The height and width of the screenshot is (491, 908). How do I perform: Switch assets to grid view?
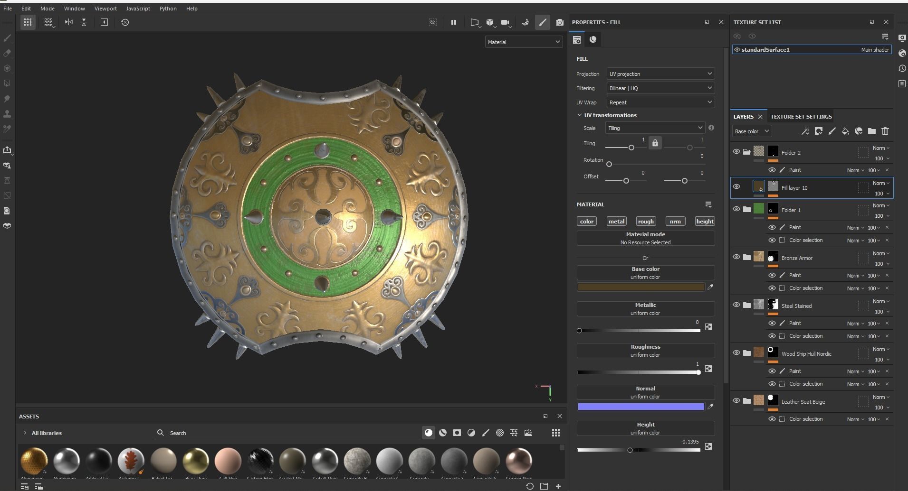[x=555, y=433]
